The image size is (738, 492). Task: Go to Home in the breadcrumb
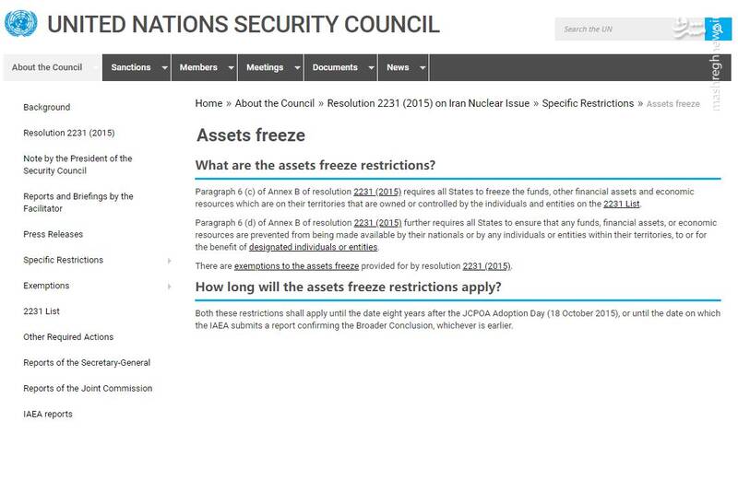(x=208, y=103)
